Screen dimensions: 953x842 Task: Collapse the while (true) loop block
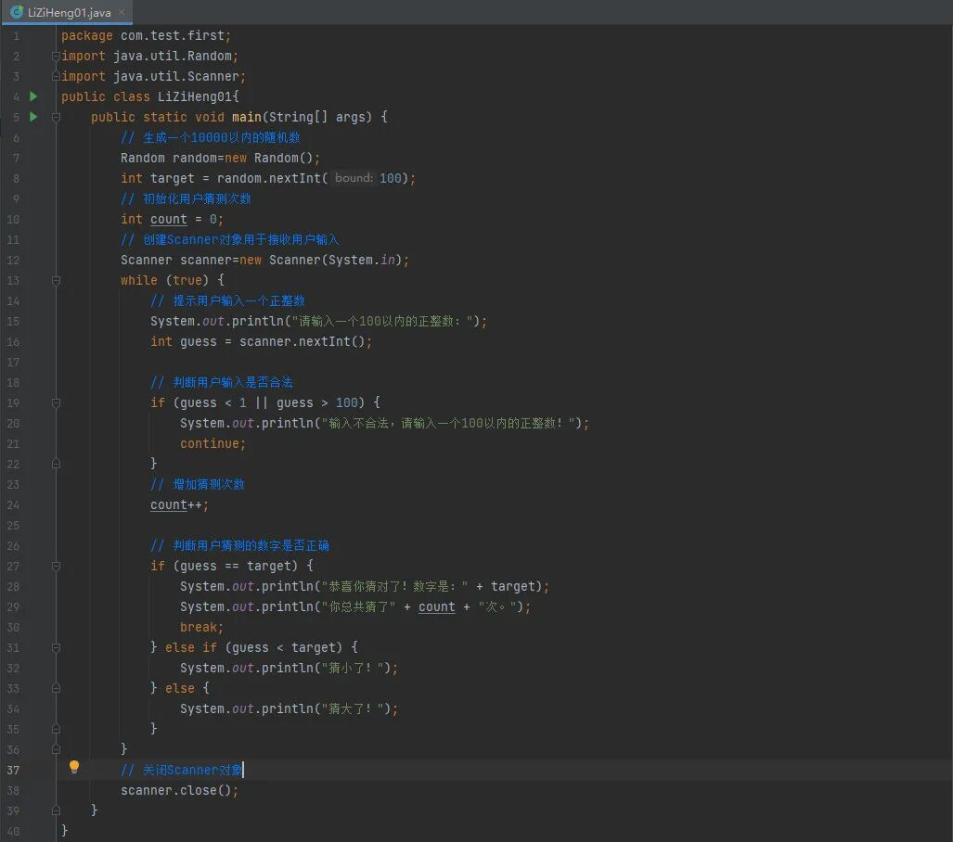pyautogui.click(x=56, y=280)
